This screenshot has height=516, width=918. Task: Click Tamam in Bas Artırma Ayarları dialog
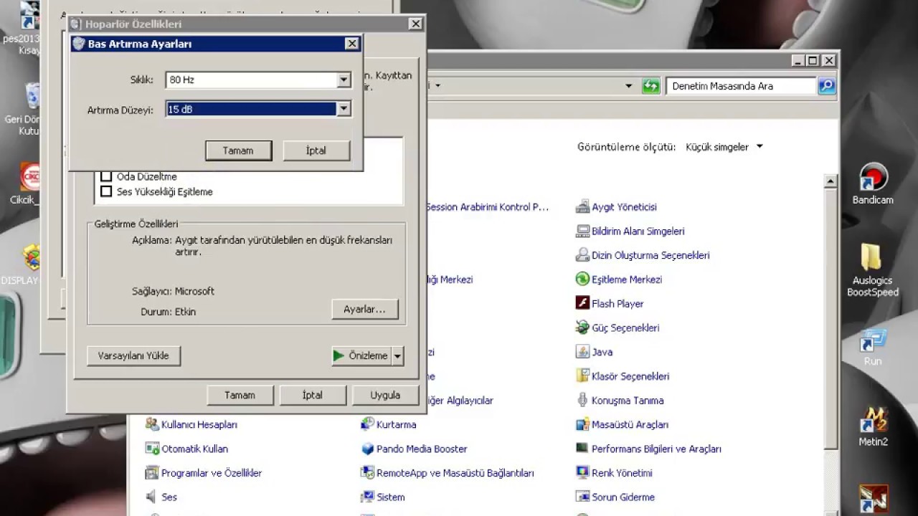[238, 150]
